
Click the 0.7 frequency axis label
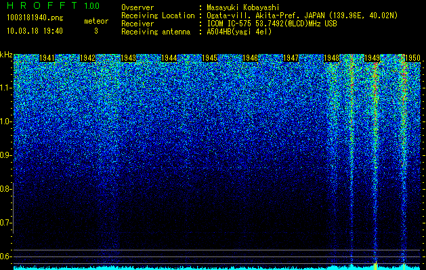5,223
